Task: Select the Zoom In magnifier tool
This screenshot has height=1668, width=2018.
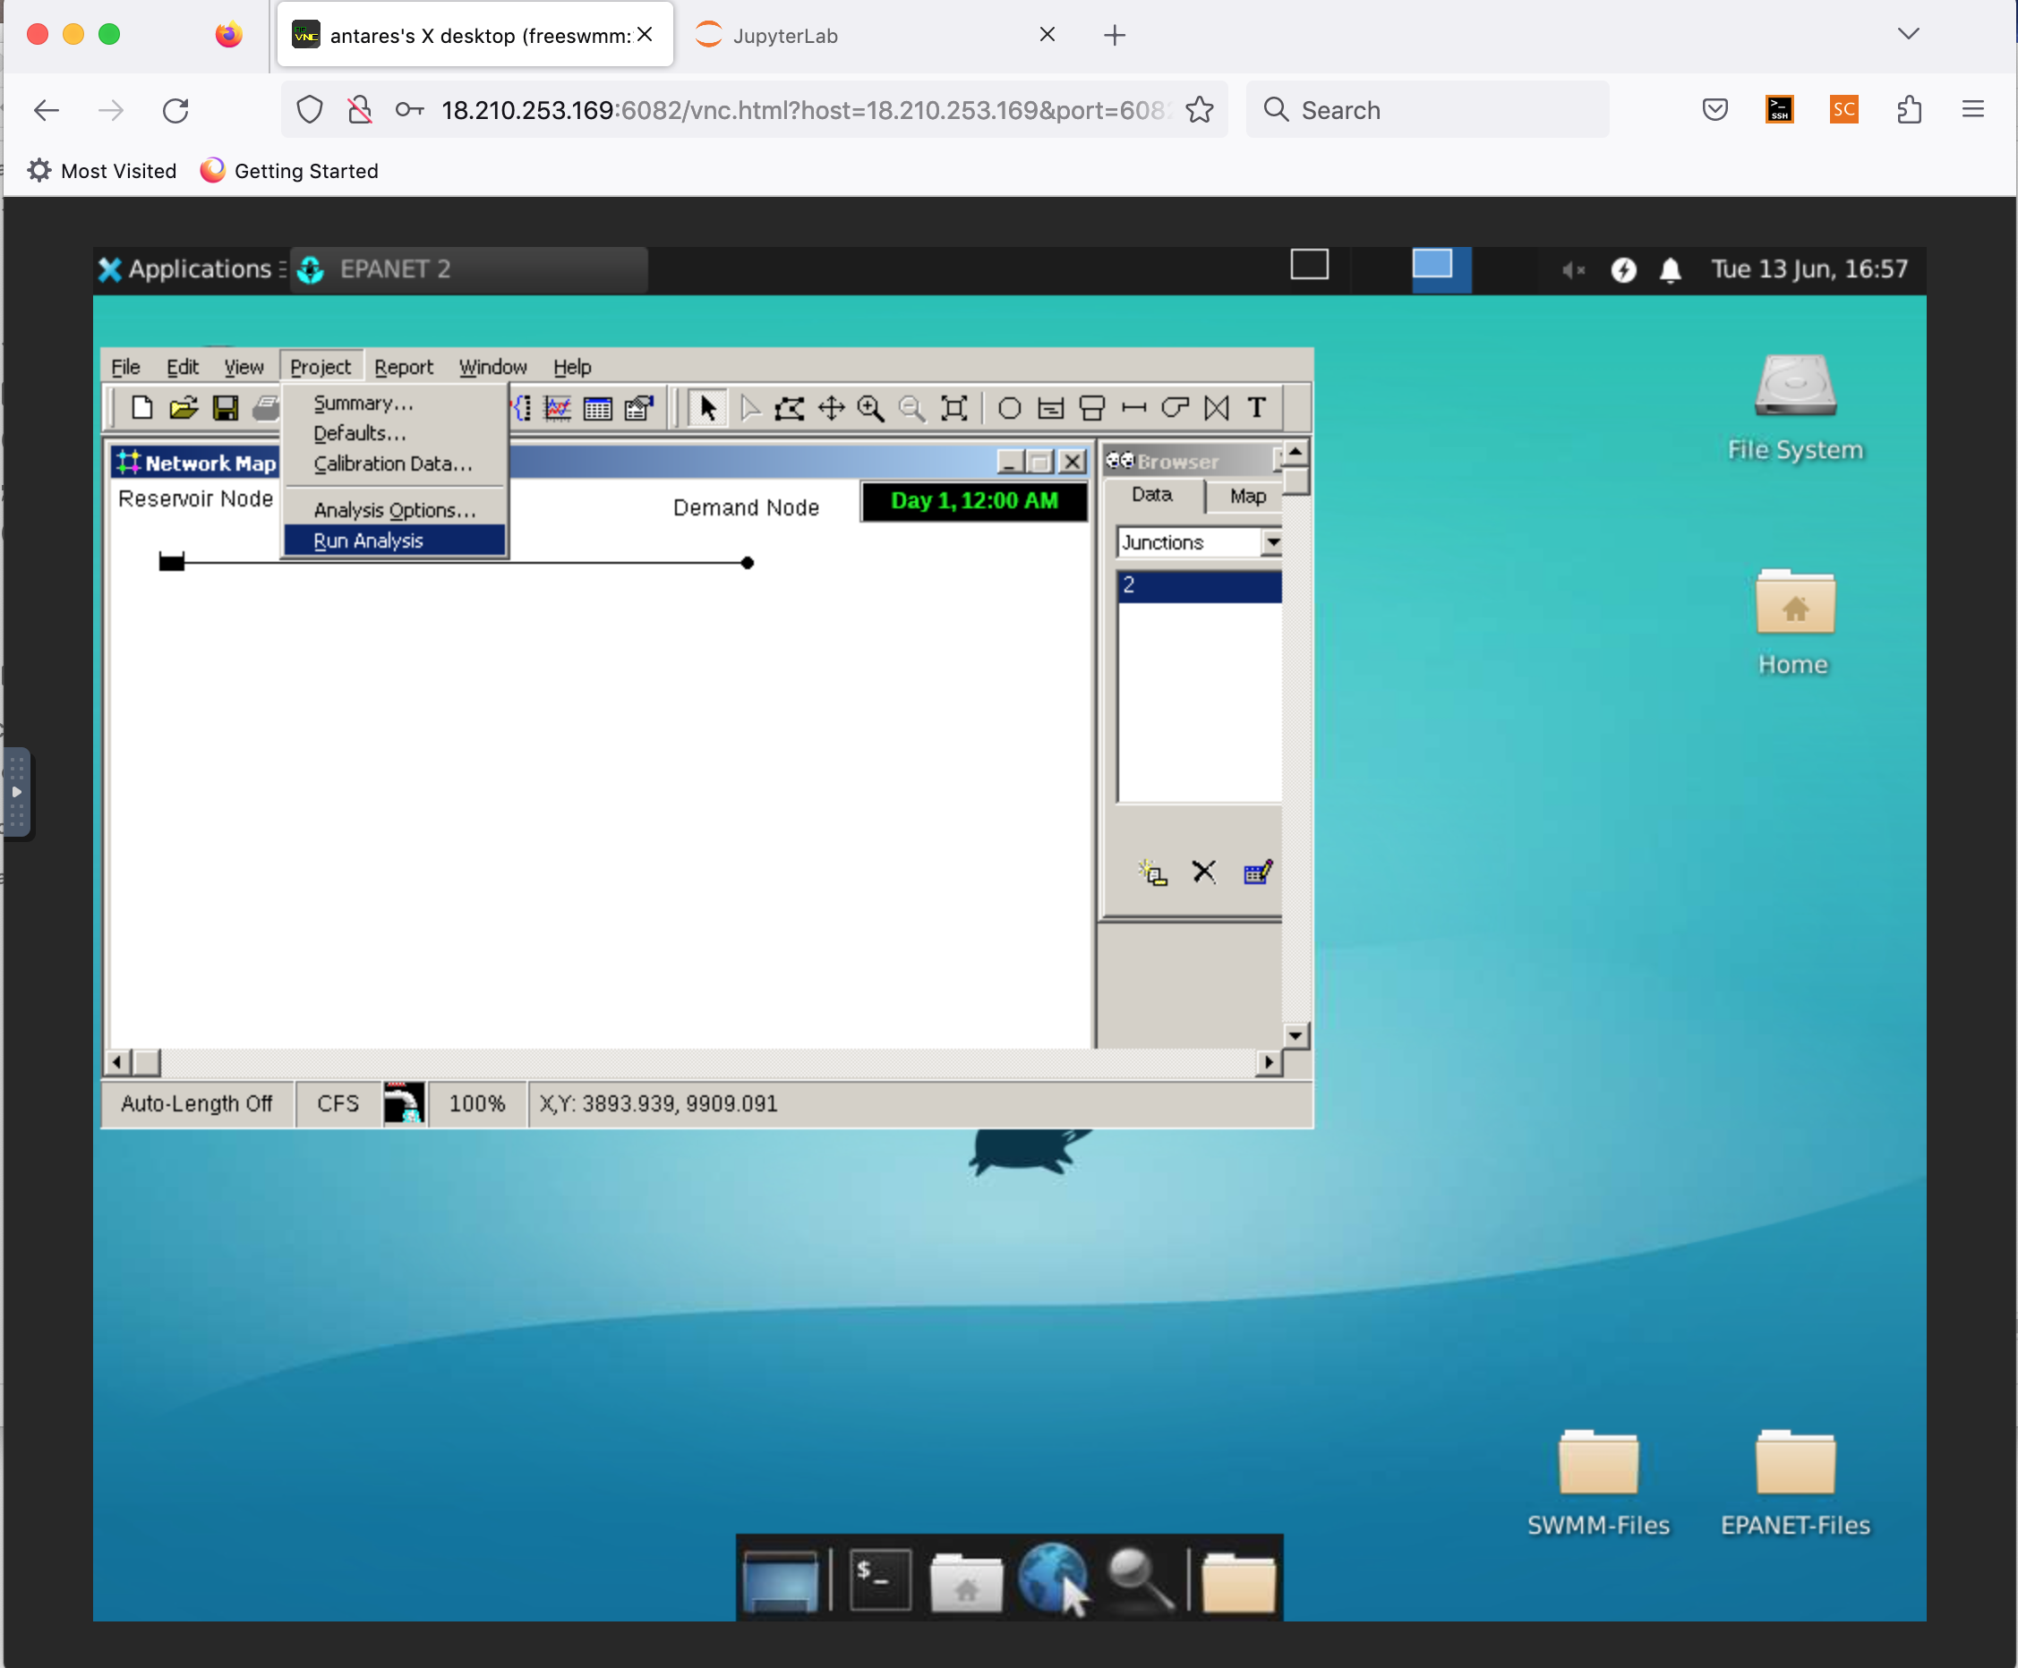Action: [872, 408]
